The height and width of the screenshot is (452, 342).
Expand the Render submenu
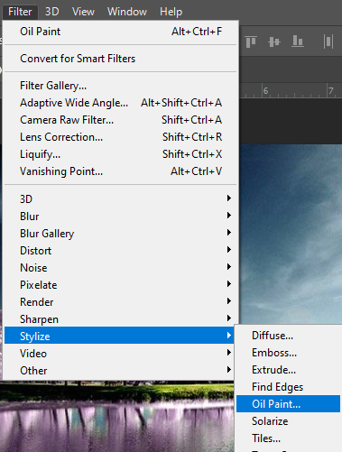click(121, 302)
